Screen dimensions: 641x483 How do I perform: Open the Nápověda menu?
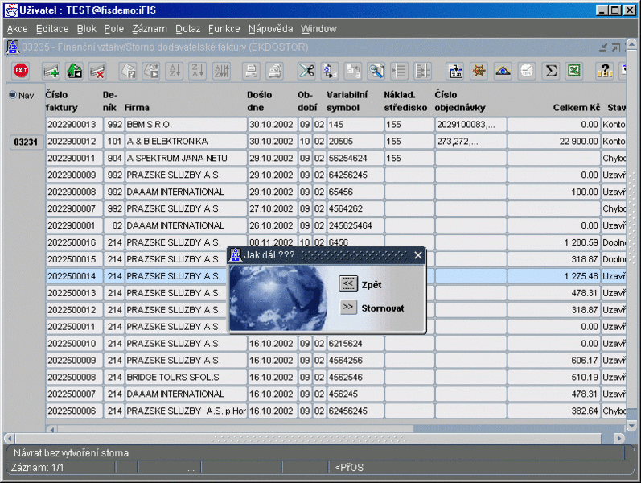click(270, 28)
